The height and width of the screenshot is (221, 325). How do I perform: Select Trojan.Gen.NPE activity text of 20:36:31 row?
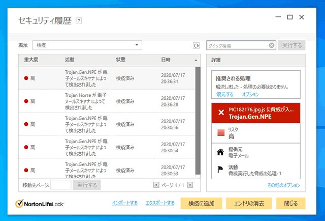[x=86, y=78]
